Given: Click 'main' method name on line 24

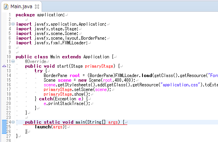Looking at the screenshot, I should tap(81, 122).
